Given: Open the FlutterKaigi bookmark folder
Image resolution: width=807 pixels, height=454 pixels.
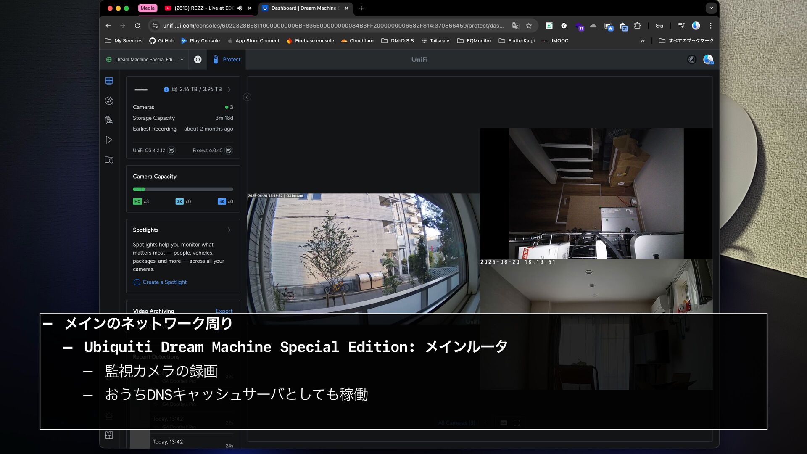Looking at the screenshot, I should point(517,41).
